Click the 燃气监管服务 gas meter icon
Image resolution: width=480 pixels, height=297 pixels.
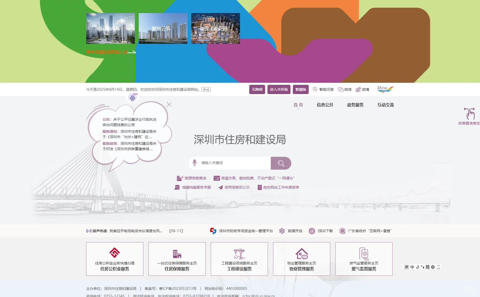364,254
